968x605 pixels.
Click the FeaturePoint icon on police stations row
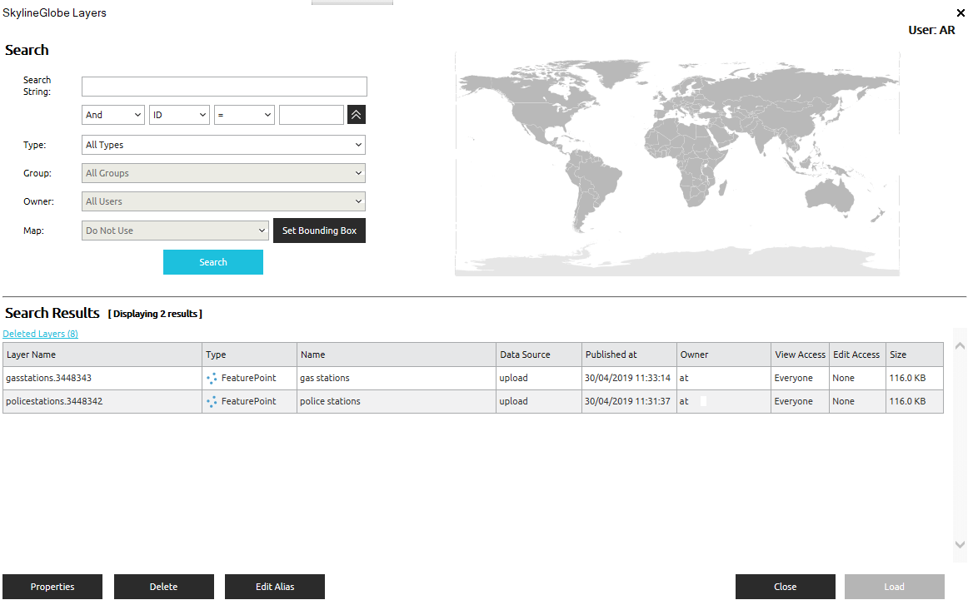tap(212, 401)
